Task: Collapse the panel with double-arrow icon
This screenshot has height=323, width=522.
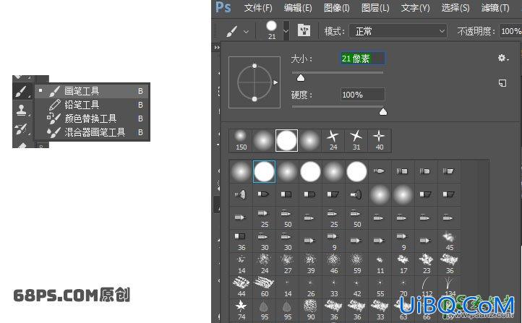Action: (217, 47)
